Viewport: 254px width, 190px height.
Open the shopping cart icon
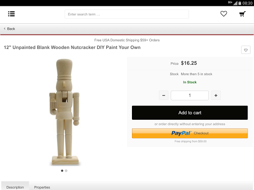tap(243, 14)
